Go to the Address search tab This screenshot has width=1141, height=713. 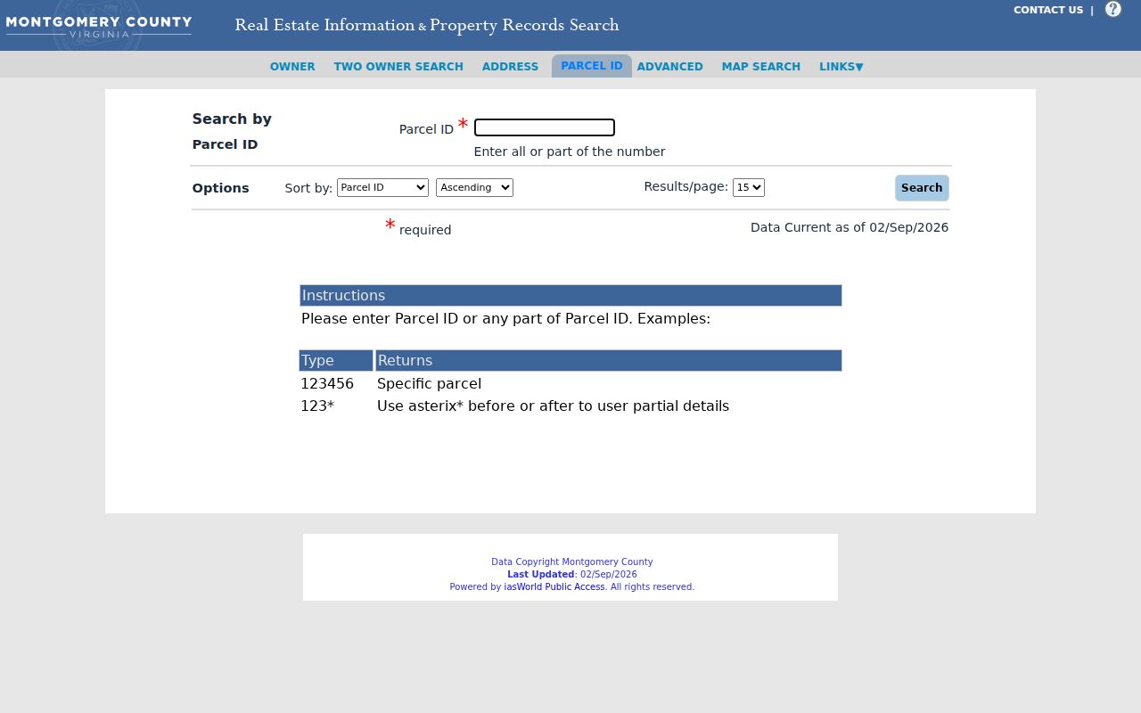tap(510, 67)
